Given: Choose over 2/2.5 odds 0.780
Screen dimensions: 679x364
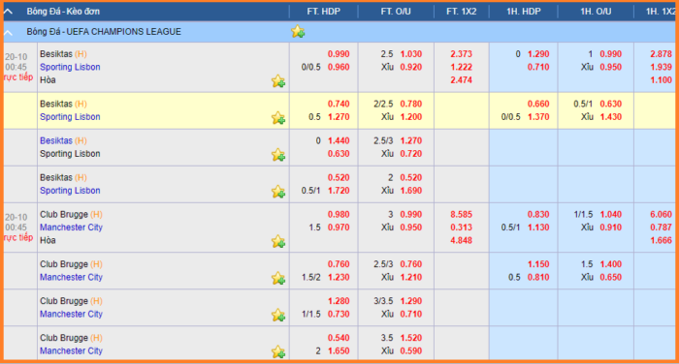Looking at the screenshot, I should pos(411,104).
